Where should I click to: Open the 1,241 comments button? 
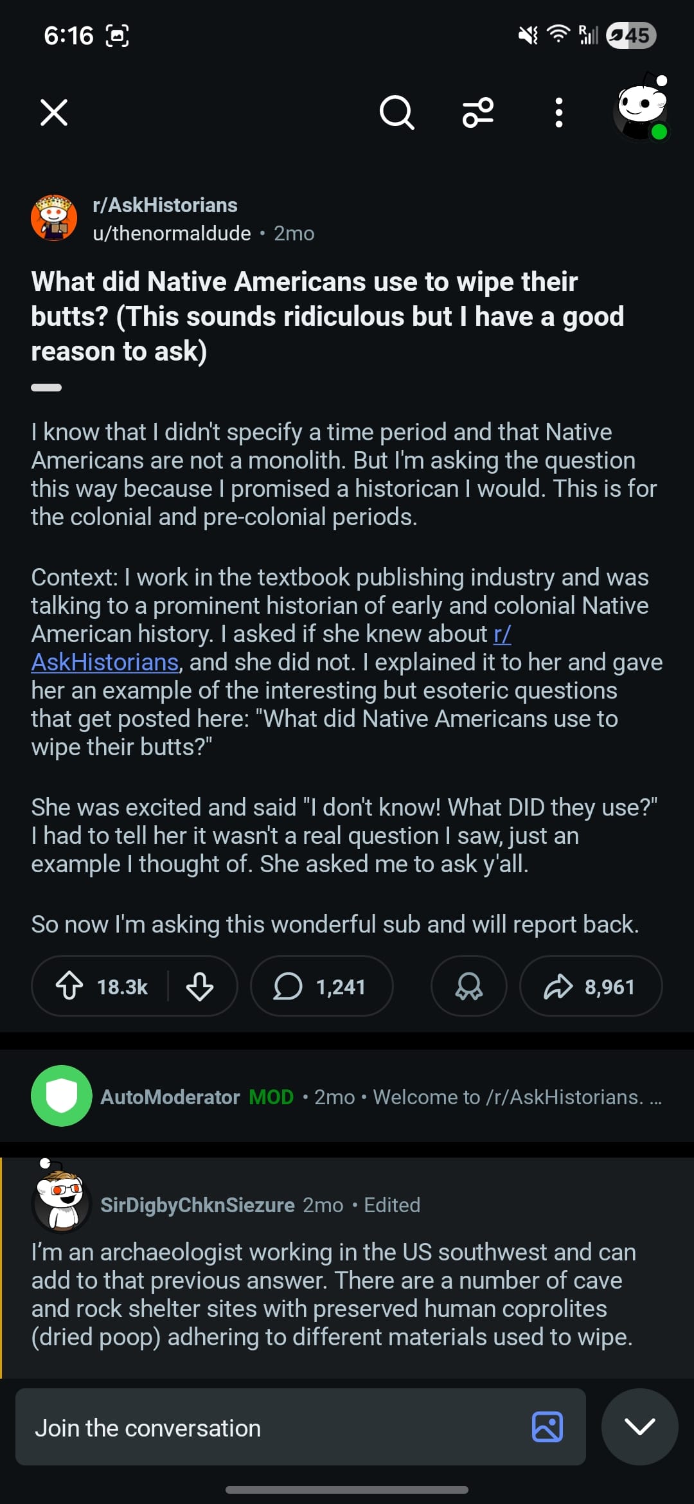click(x=321, y=986)
